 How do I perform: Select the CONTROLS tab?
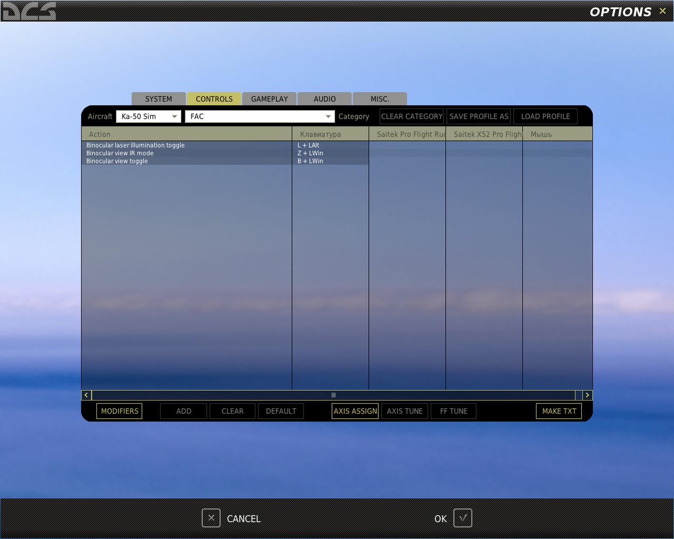coord(214,99)
